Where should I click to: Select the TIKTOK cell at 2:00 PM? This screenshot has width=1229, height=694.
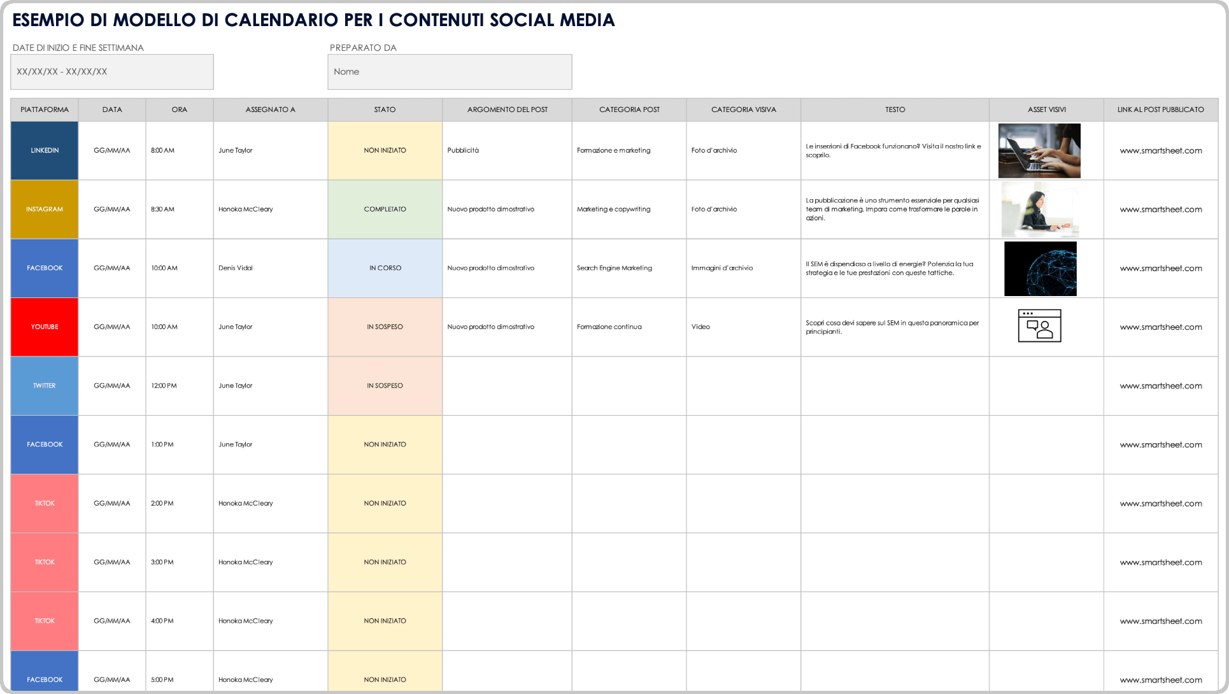click(x=45, y=504)
